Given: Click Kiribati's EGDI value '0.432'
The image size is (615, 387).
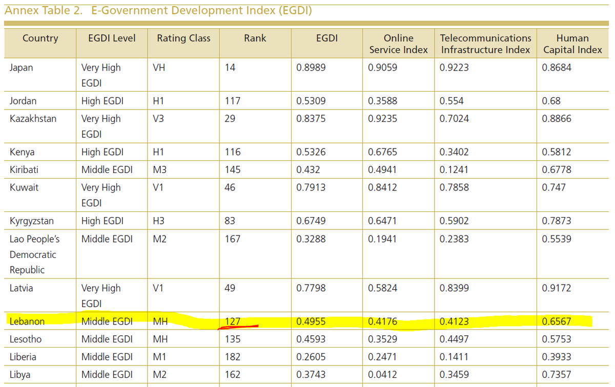Looking at the screenshot, I should 308,169.
